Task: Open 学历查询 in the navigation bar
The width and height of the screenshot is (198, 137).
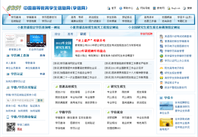Action: point(16,17)
